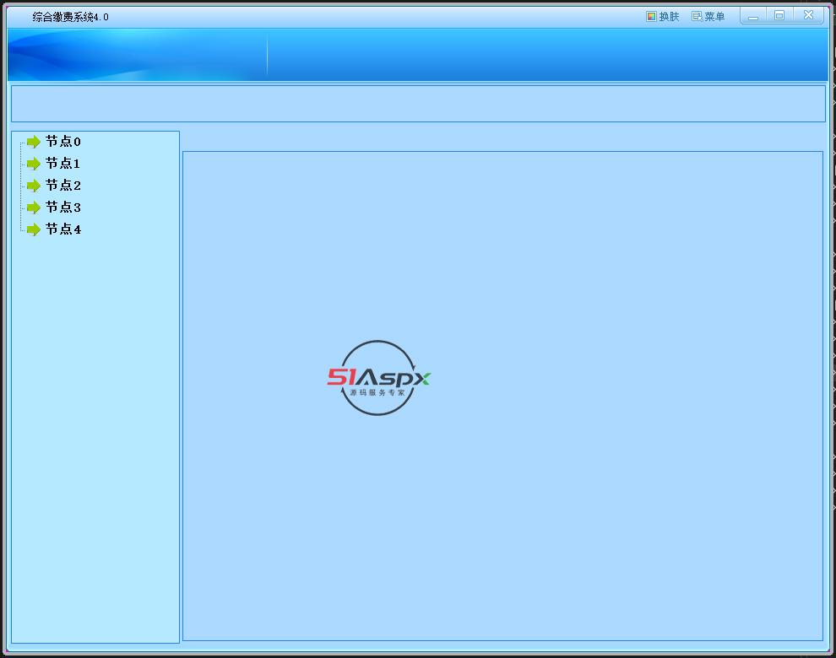This screenshot has width=836, height=658.
Task: Select the 节点2 tree node label
Action: point(63,186)
